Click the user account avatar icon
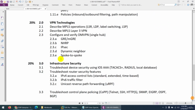The height and width of the screenshot is (110, 195). coord(192,5)
